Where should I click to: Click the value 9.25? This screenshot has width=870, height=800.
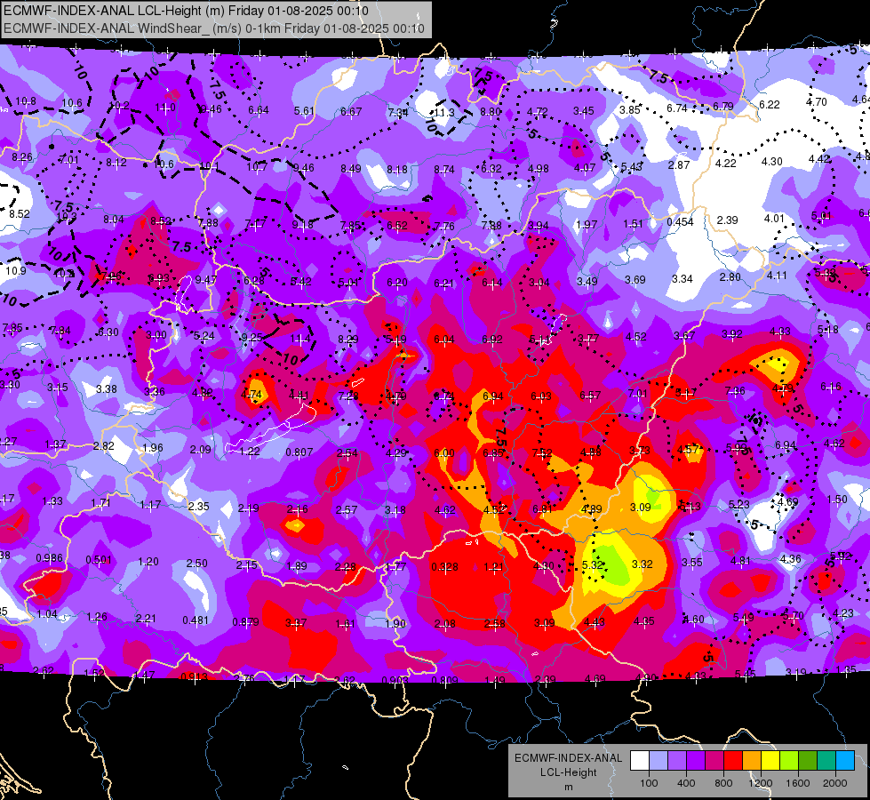point(251,337)
